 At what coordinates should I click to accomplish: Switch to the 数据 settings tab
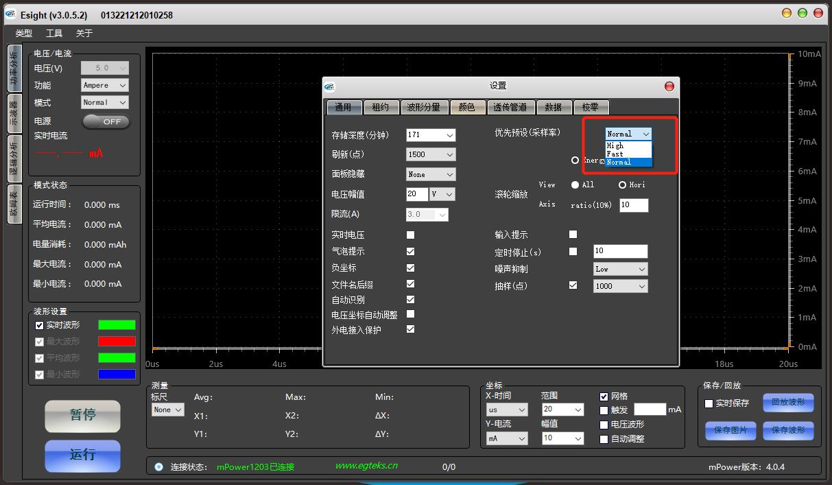tap(554, 107)
